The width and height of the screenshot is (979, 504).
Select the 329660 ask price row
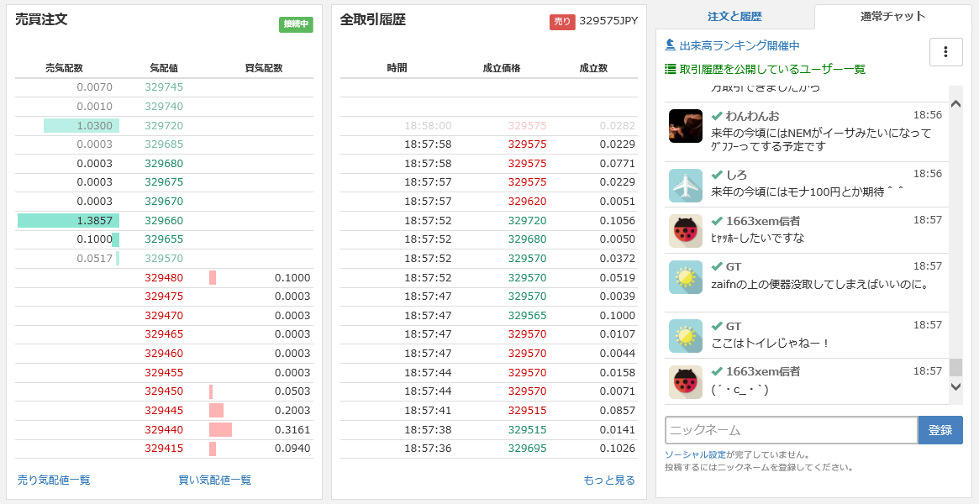pyautogui.click(x=164, y=221)
